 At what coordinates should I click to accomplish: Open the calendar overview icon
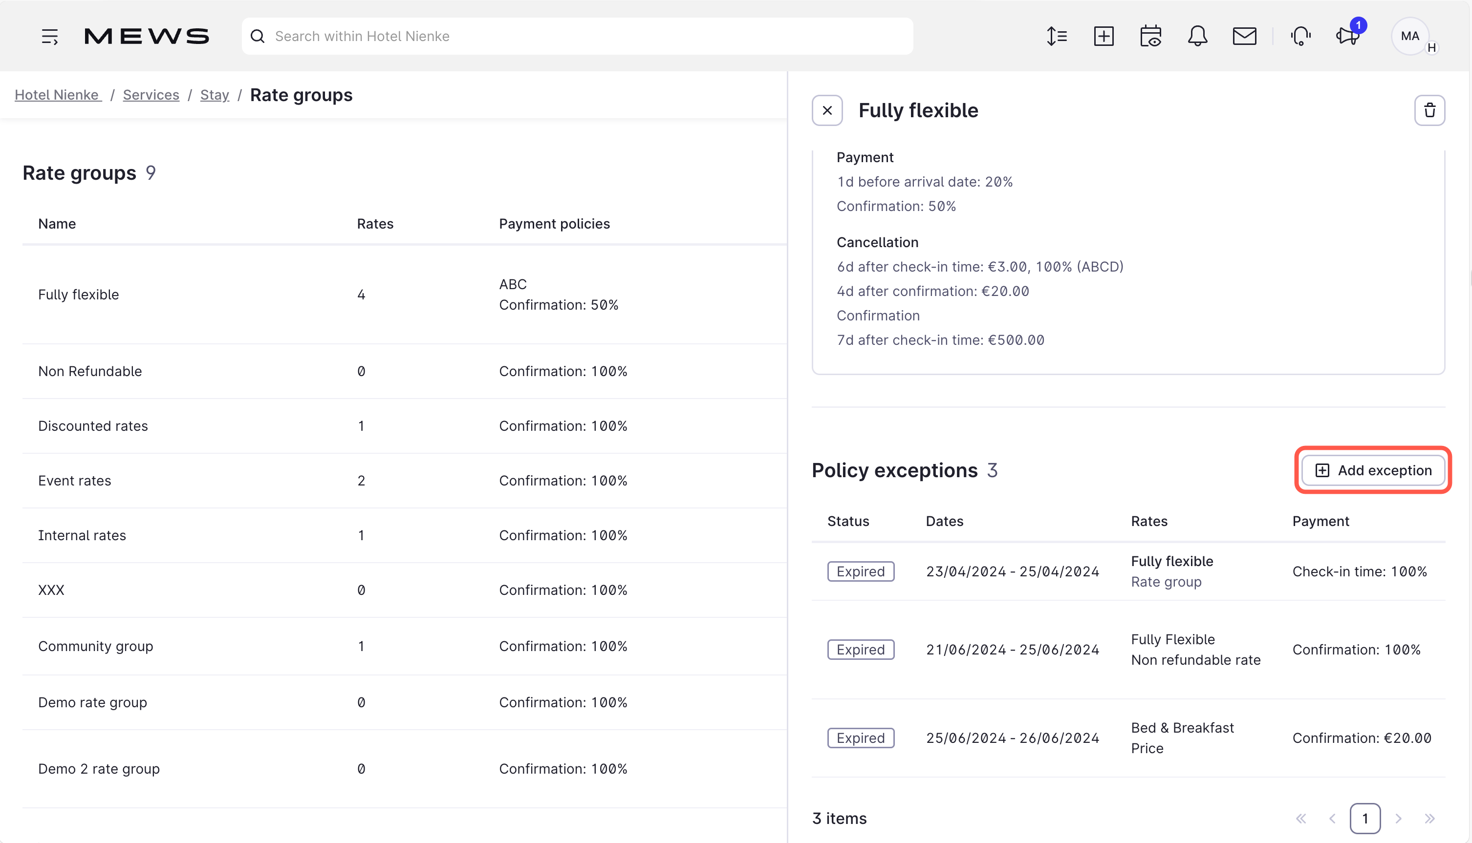[x=1151, y=36]
